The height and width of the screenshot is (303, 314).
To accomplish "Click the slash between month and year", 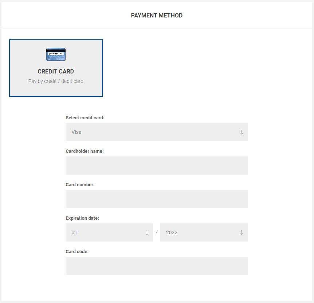I will coord(157,232).
